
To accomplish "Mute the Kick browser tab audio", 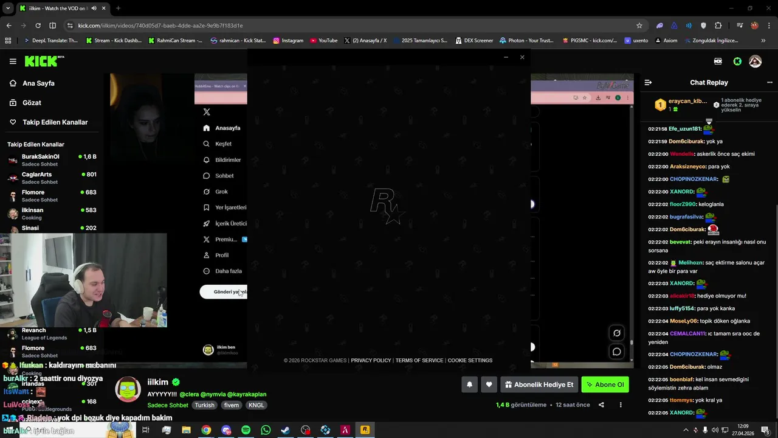I will [x=94, y=8].
